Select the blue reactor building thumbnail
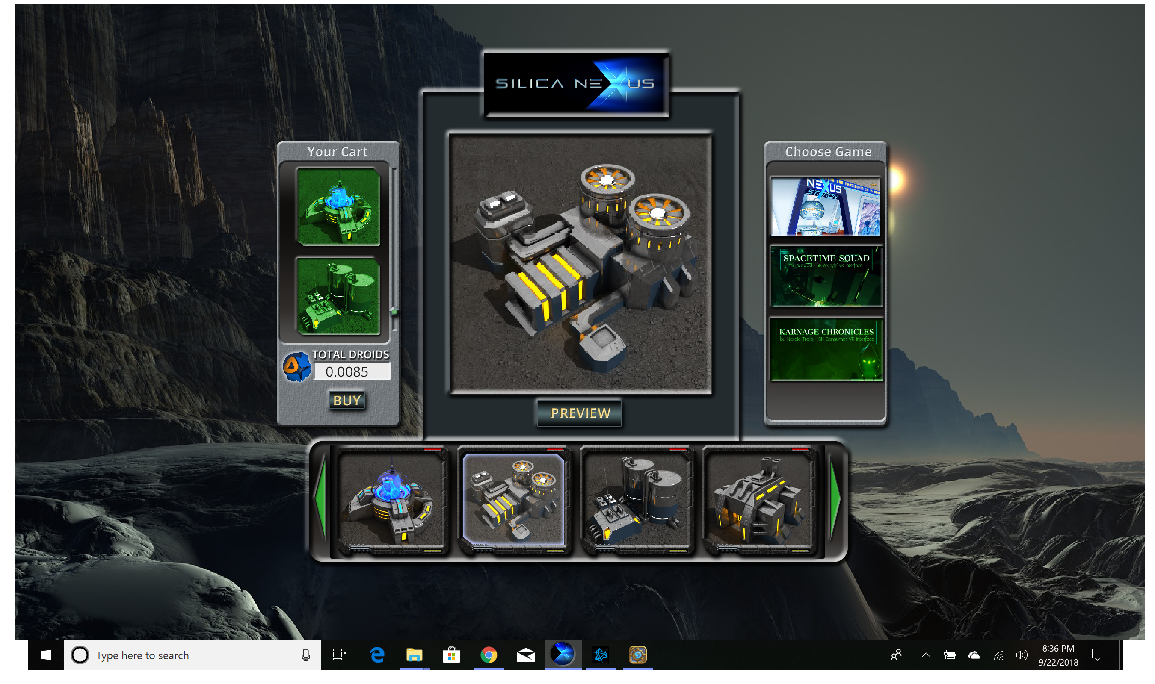The width and height of the screenshot is (1155, 684). pyautogui.click(x=391, y=500)
